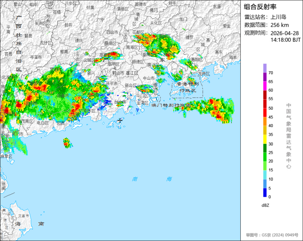This screenshot has height=241, width=303.
Task: Click the 郁南 map label
Action: click(64, 51)
